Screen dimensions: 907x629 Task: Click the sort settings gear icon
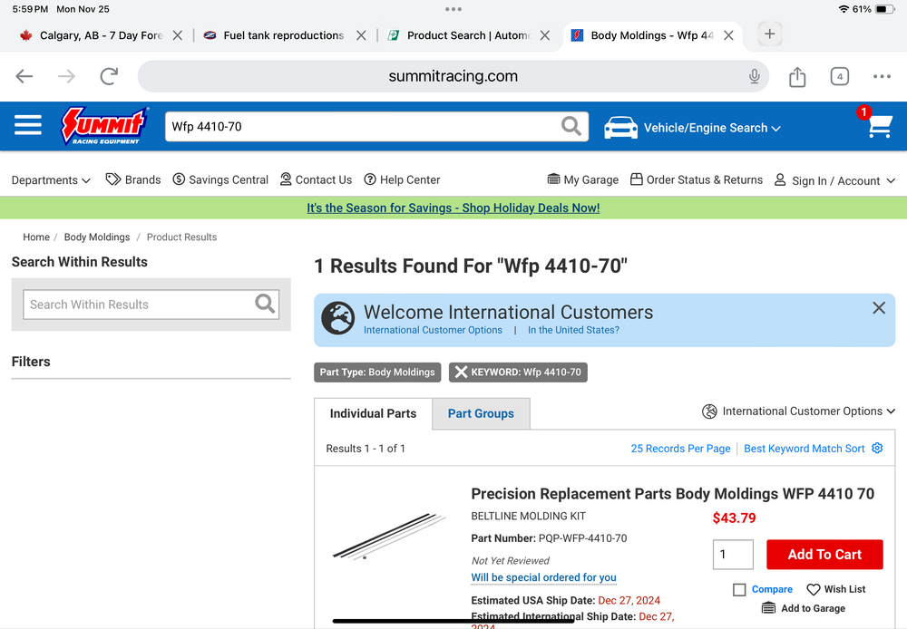tap(877, 448)
